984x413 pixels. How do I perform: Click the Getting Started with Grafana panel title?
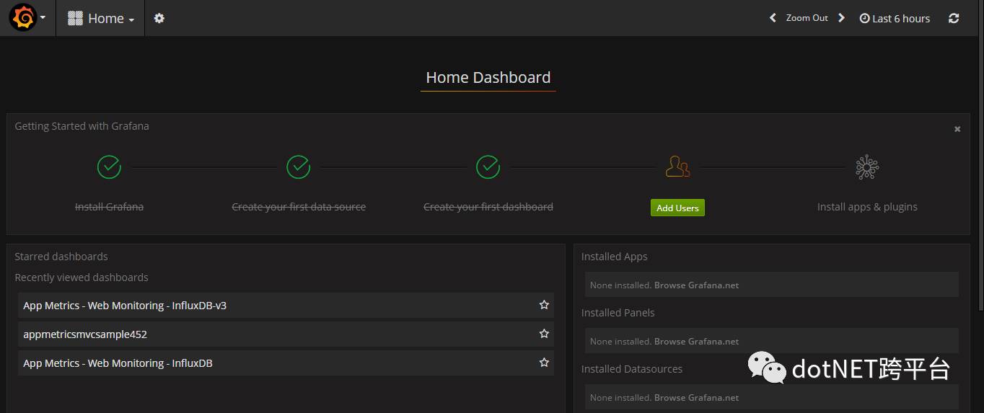point(82,126)
